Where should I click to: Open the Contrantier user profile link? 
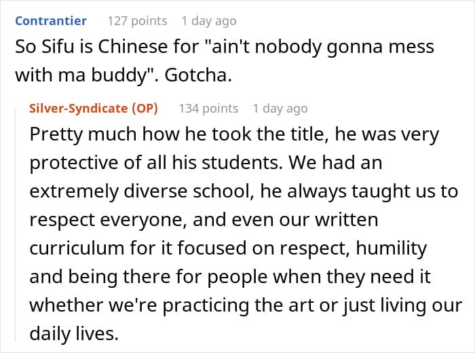tap(51, 21)
